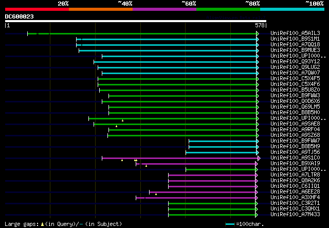Select the UniRef100_B9FWW3 label
Viewport: 329px width, 228px height.
(295, 96)
